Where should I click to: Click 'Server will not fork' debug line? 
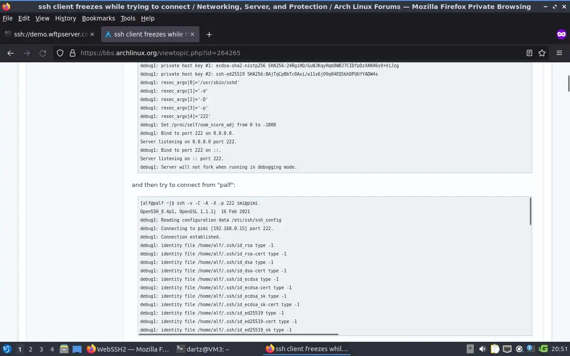tap(218, 167)
